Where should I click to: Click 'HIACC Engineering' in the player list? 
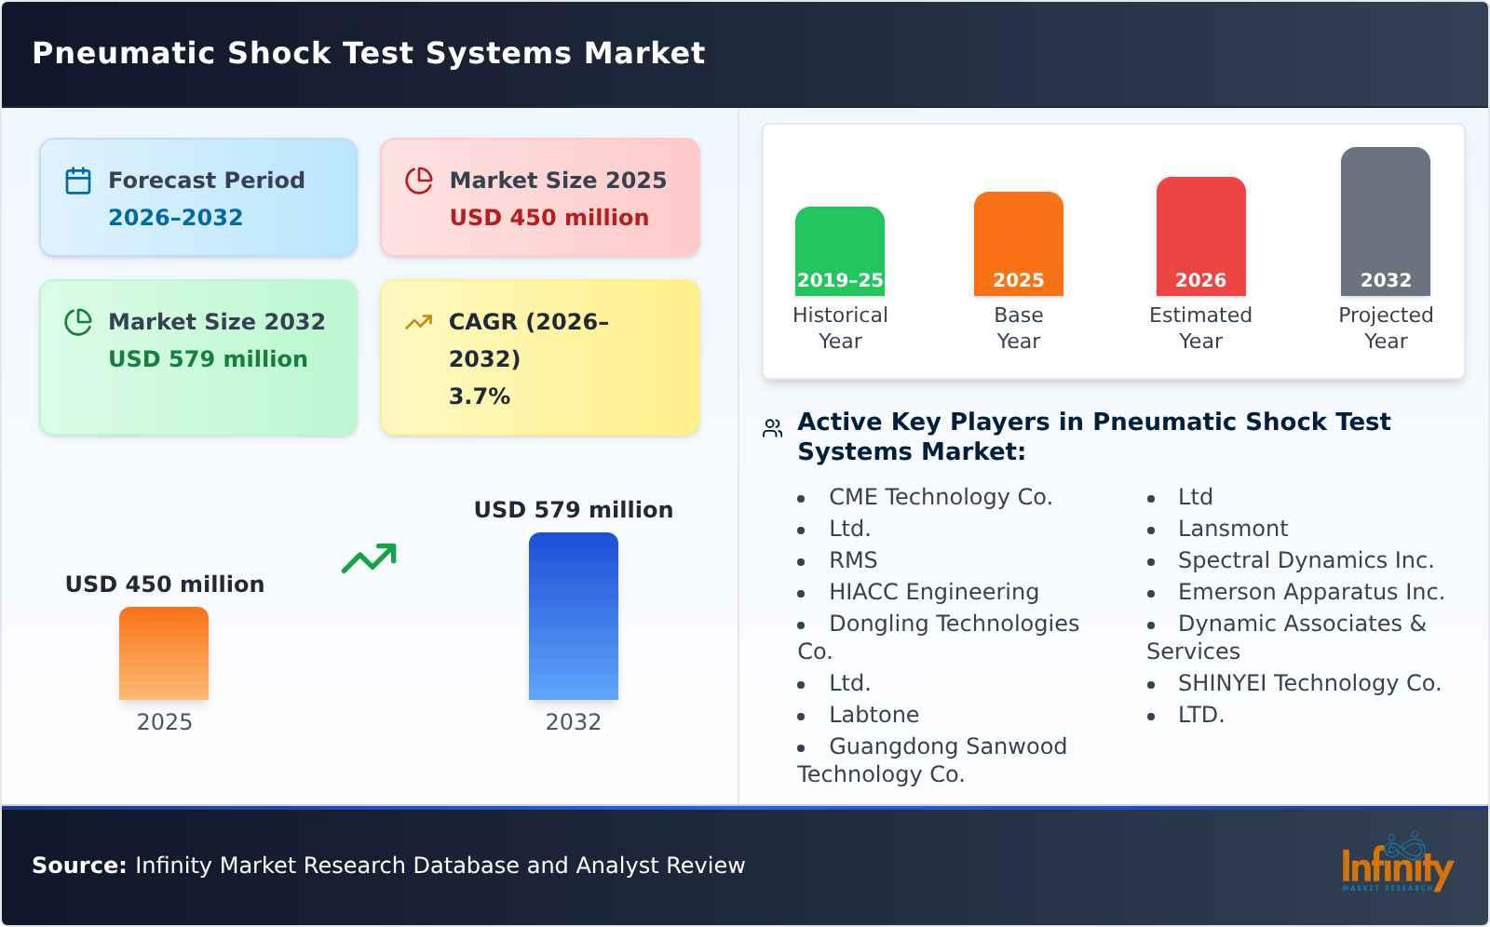coord(934,592)
